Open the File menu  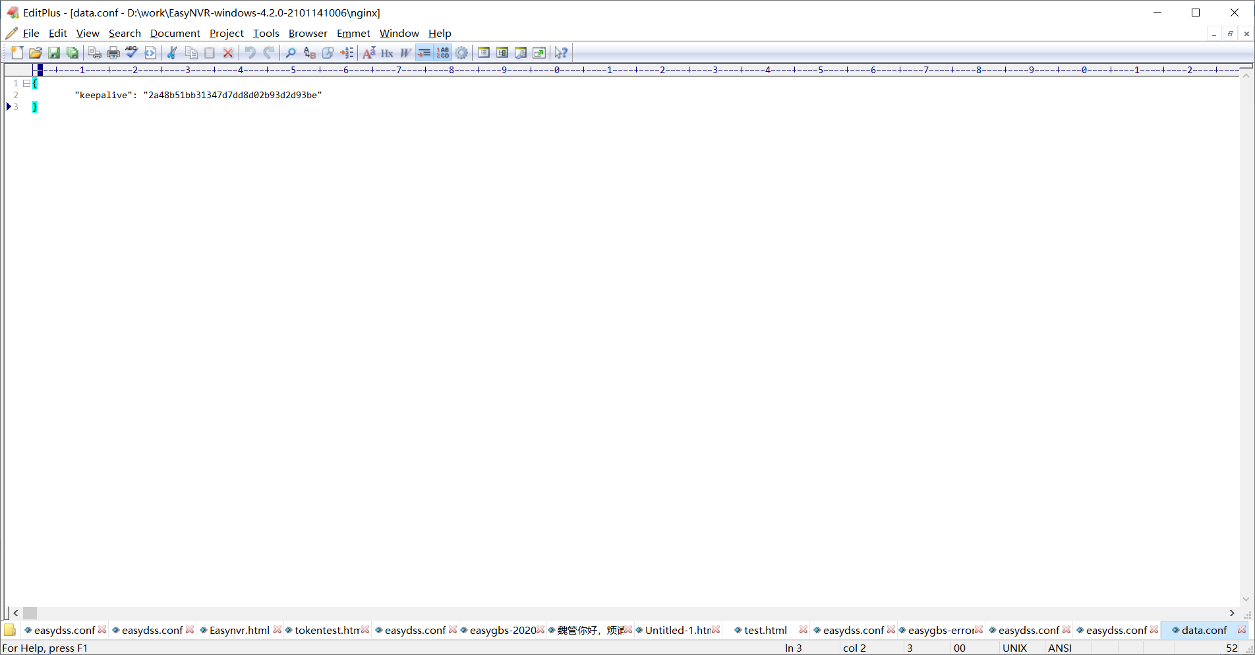(x=31, y=33)
